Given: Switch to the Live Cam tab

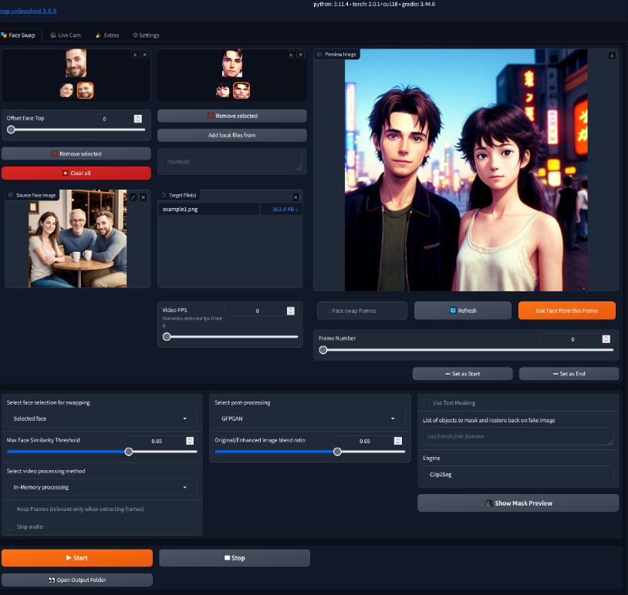Looking at the screenshot, I should (65, 35).
